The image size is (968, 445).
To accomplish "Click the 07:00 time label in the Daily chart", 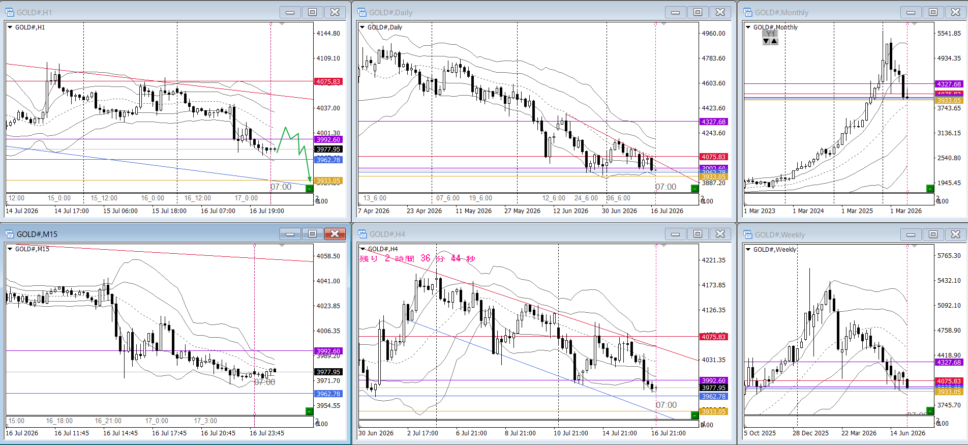I will (x=666, y=187).
